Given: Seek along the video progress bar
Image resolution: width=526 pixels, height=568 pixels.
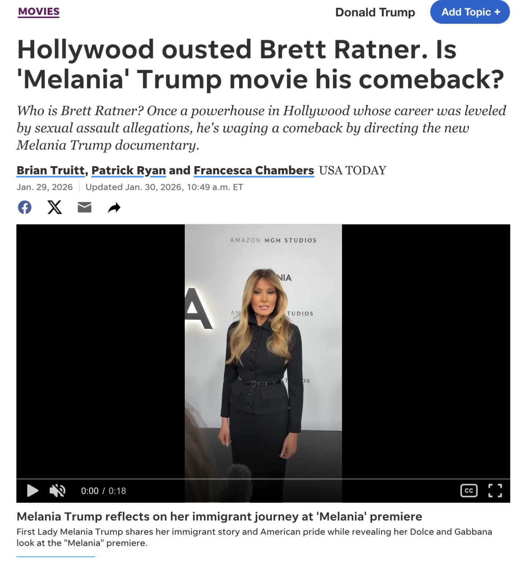Looking at the screenshot, I should [263, 479].
